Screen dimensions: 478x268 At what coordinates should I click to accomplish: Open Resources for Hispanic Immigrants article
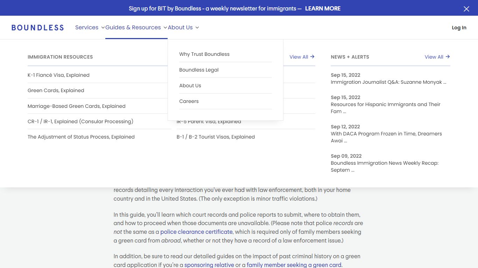pos(386,108)
